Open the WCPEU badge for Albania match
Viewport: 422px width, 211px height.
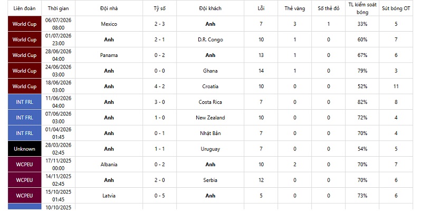click(x=24, y=165)
